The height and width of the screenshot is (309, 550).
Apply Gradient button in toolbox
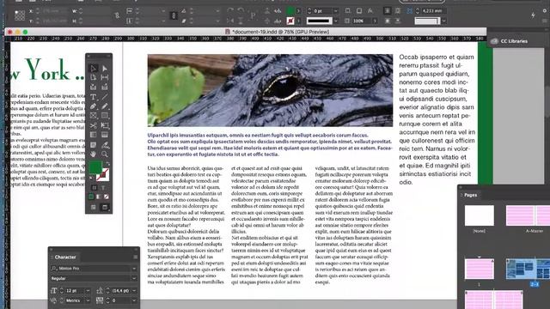pos(99,197)
